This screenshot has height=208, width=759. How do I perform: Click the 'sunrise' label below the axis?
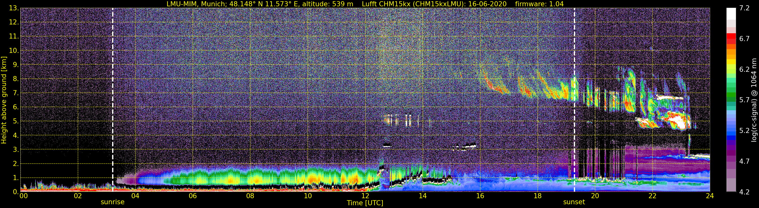click(x=113, y=202)
